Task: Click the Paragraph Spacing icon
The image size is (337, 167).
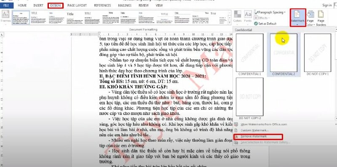Action: coord(256,13)
